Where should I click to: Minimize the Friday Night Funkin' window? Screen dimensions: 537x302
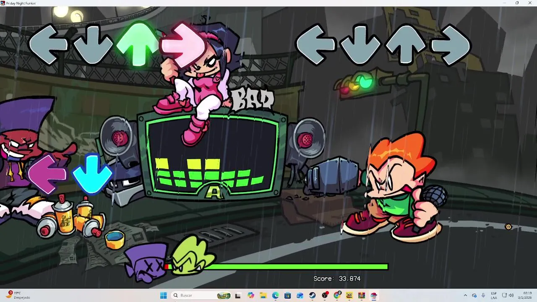pos(504,3)
